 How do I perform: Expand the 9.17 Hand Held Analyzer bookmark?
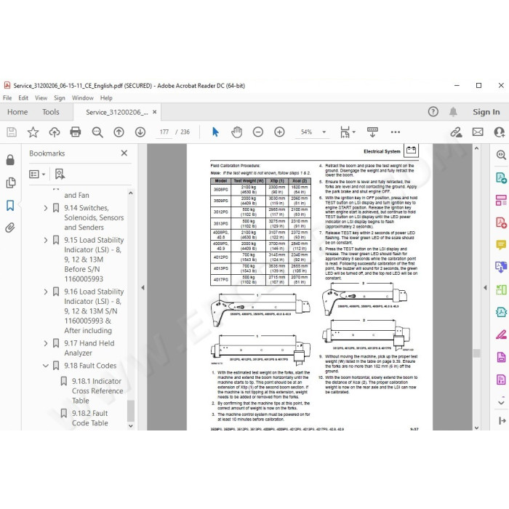pyautogui.click(x=46, y=343)
